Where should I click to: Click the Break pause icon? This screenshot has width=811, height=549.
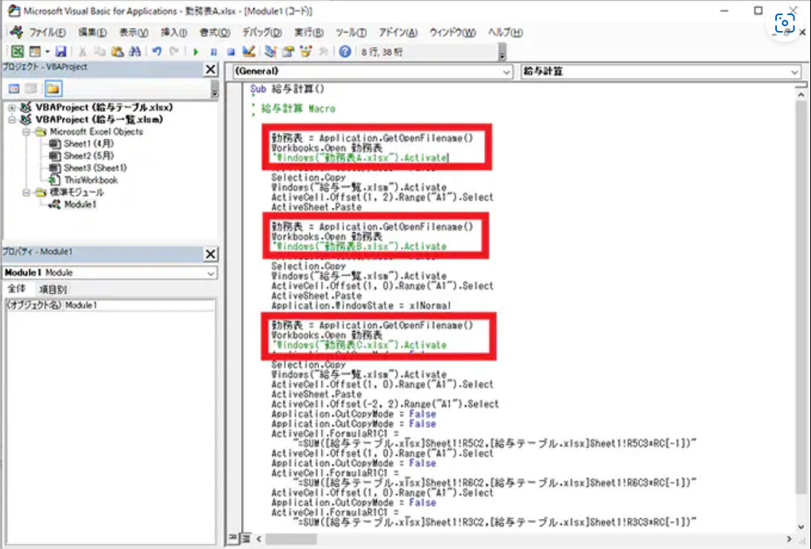point(214,52)
